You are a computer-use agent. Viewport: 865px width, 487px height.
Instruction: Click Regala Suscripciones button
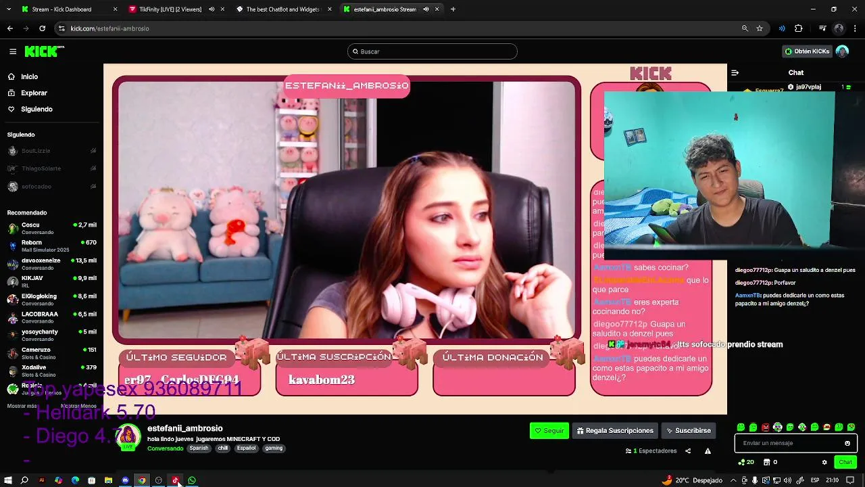pyautogui.click(x=615, y=430)
